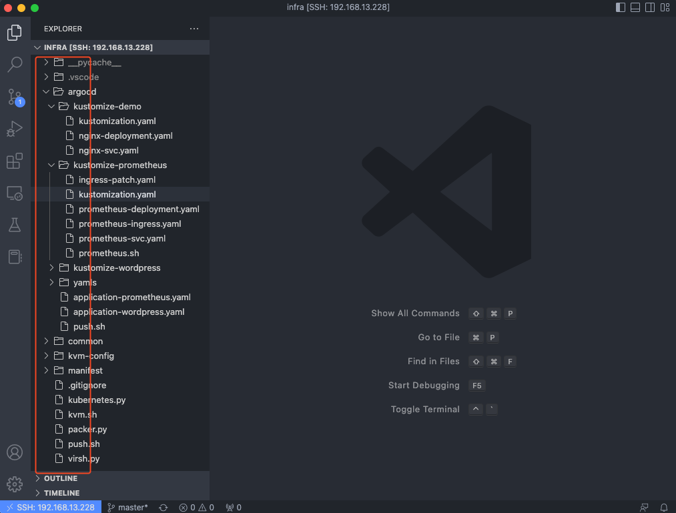This screenshot has height=513, width=676.
Task: Open kvm.sh file
Action: point(120,414)
